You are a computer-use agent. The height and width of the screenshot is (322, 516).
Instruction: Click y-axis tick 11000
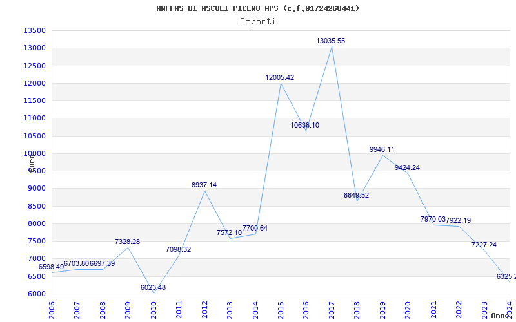click(34, 118)
